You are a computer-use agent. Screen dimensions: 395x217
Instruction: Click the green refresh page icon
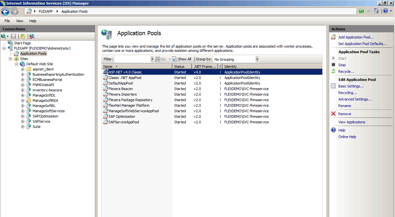tap(361, 11)
